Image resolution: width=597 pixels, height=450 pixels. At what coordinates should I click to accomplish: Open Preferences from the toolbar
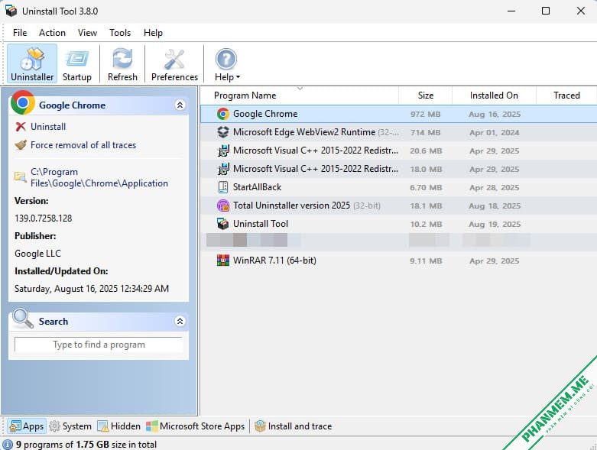[174, 63]
